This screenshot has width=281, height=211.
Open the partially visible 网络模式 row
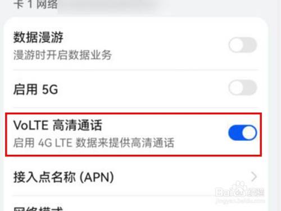point(136,204)
